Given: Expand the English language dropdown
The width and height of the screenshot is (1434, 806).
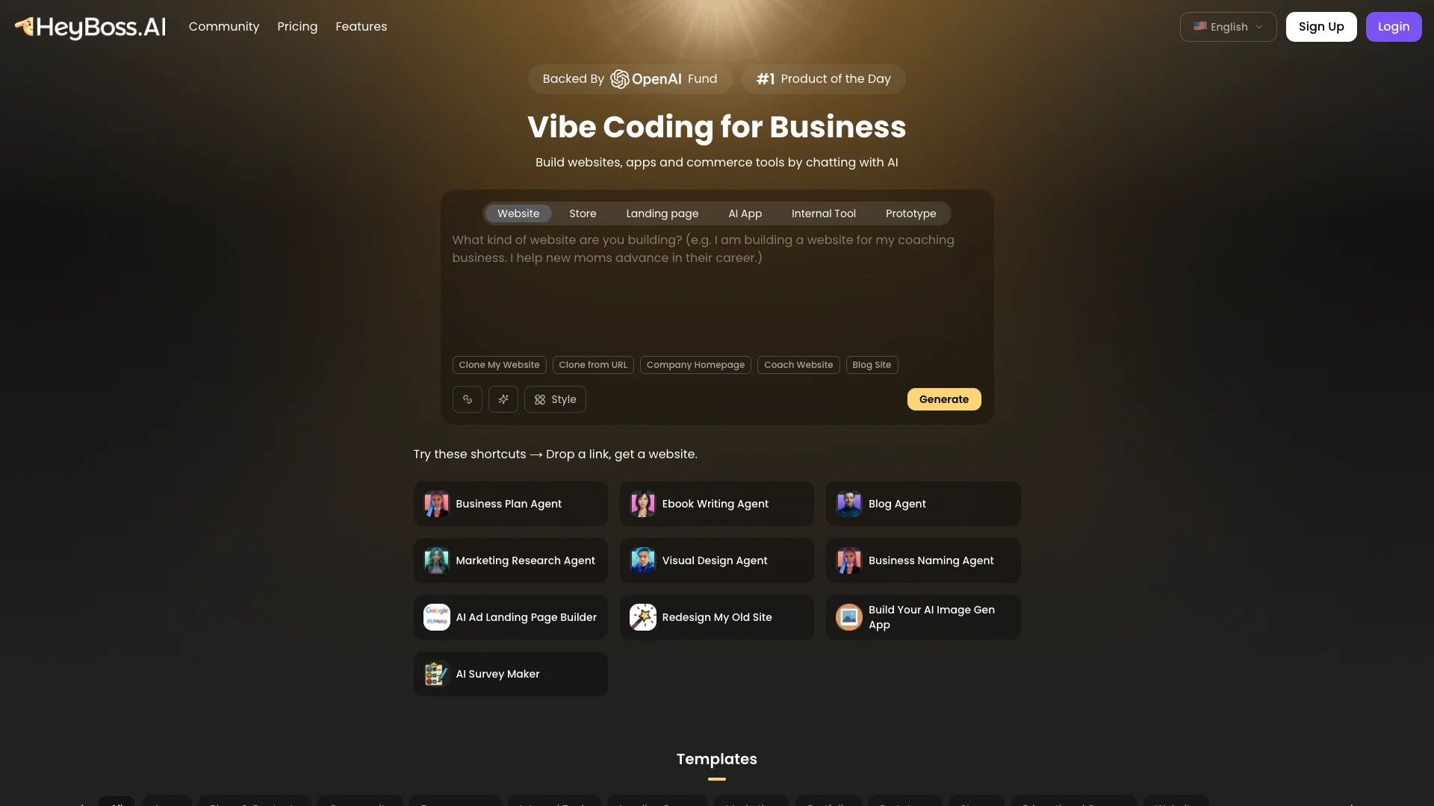Looking at the screenshot, I should pyautogui.click(x=1229, y=27).
